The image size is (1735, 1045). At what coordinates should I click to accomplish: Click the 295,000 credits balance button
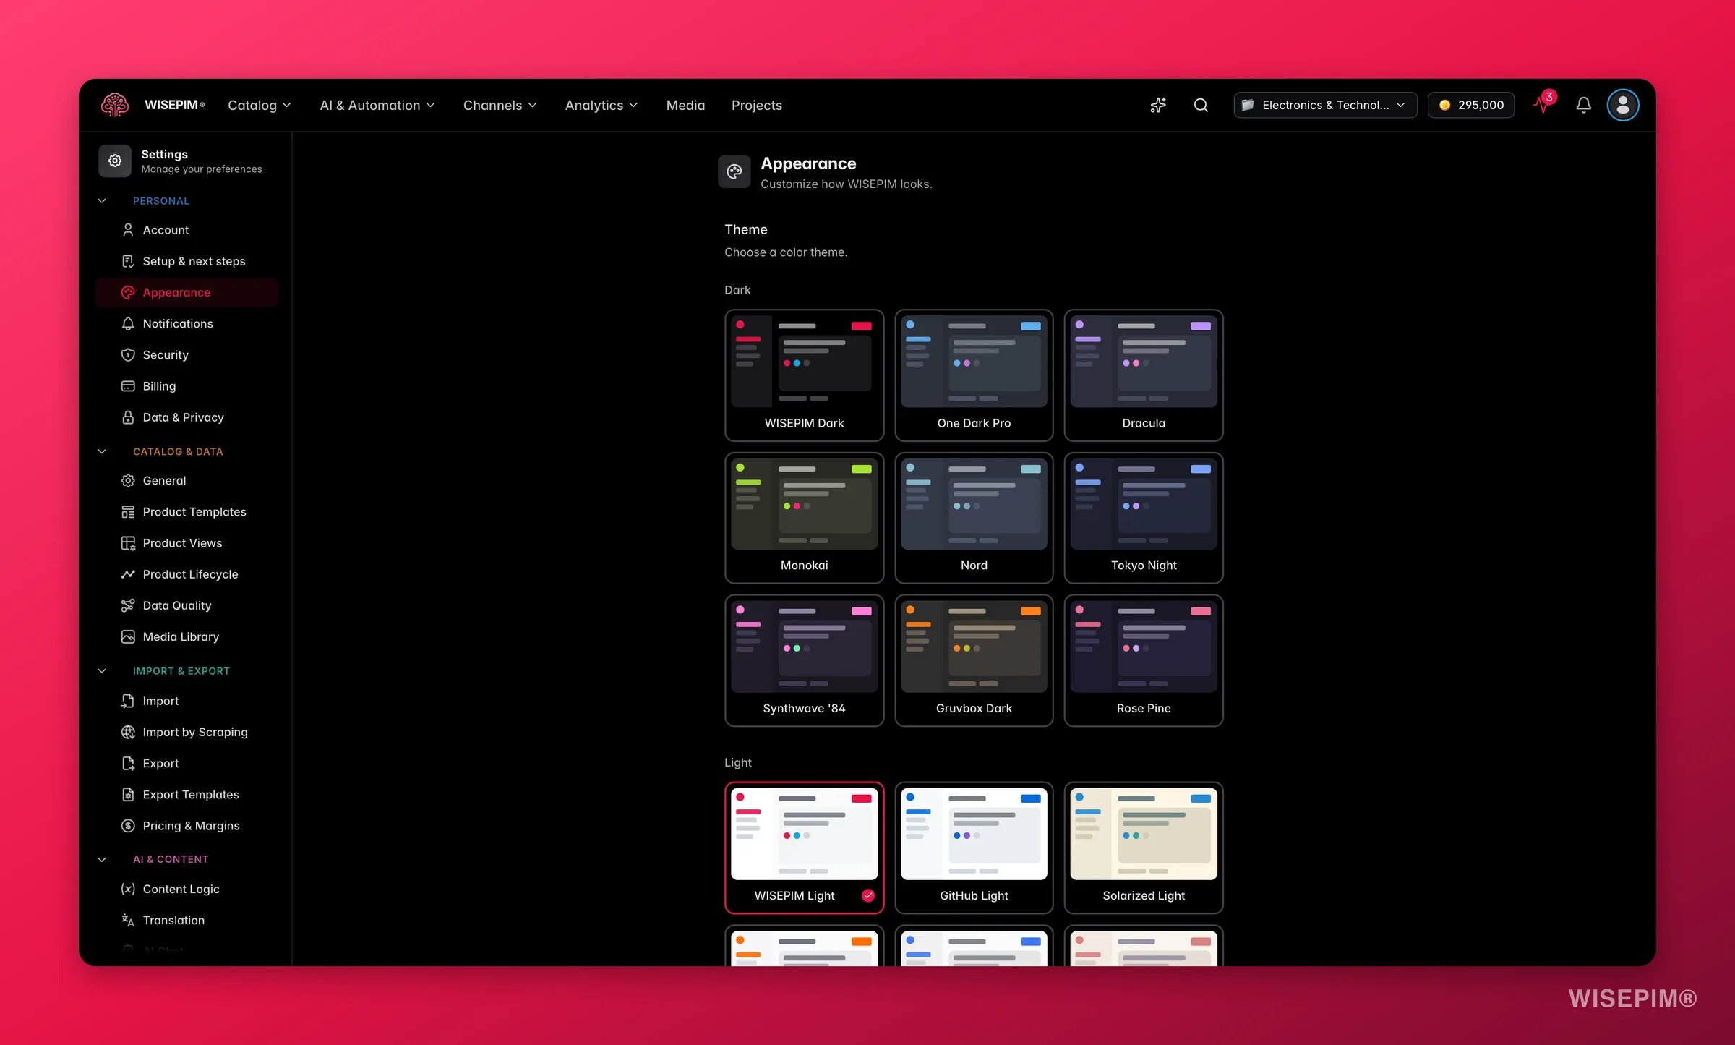(x=1471, y=105)
